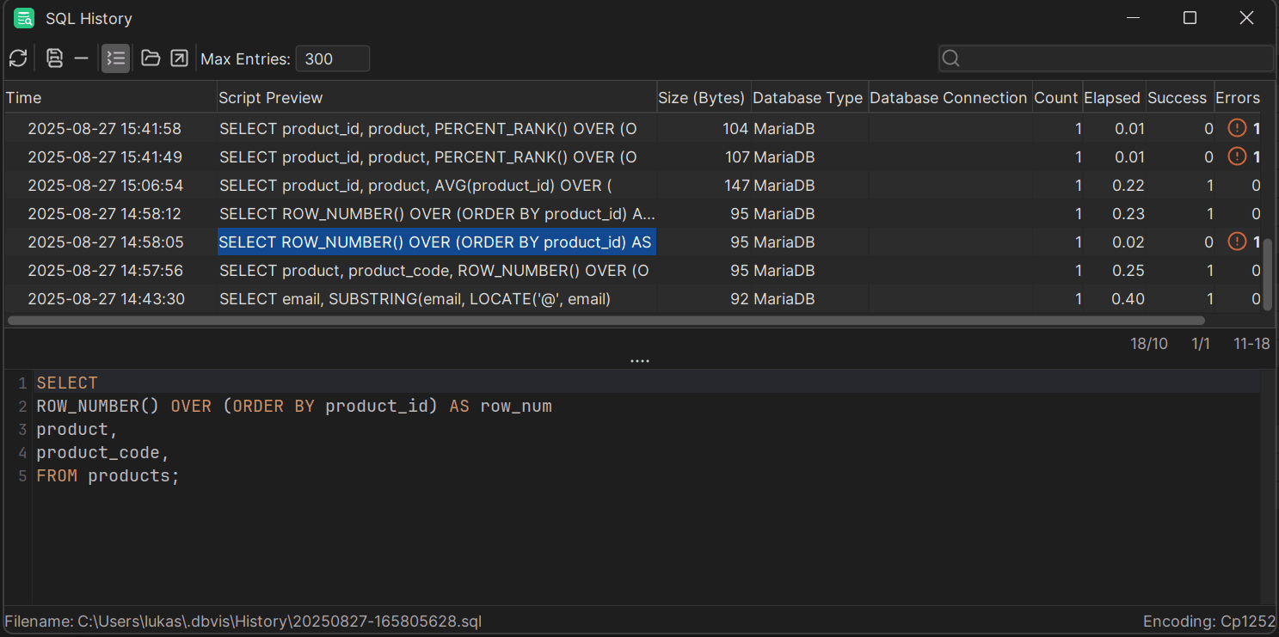Screen dimensions: 1279x637
Task: Click the FROM products; line in editor
Action: coord(108,475)
